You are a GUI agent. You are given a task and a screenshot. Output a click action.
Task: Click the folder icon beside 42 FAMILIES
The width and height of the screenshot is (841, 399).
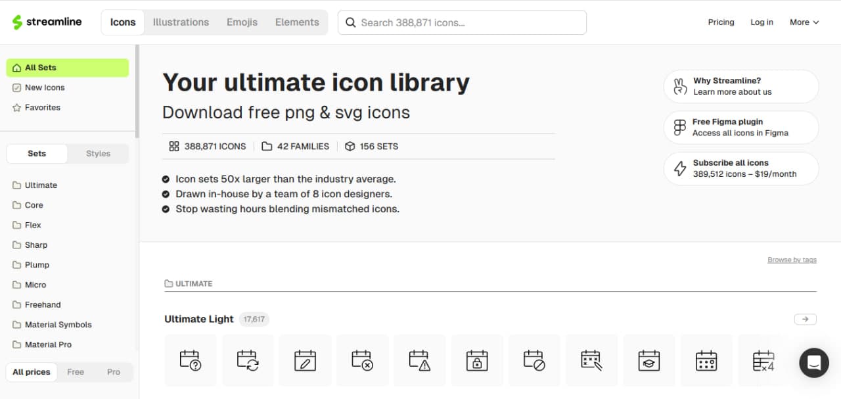pos(267,147)
